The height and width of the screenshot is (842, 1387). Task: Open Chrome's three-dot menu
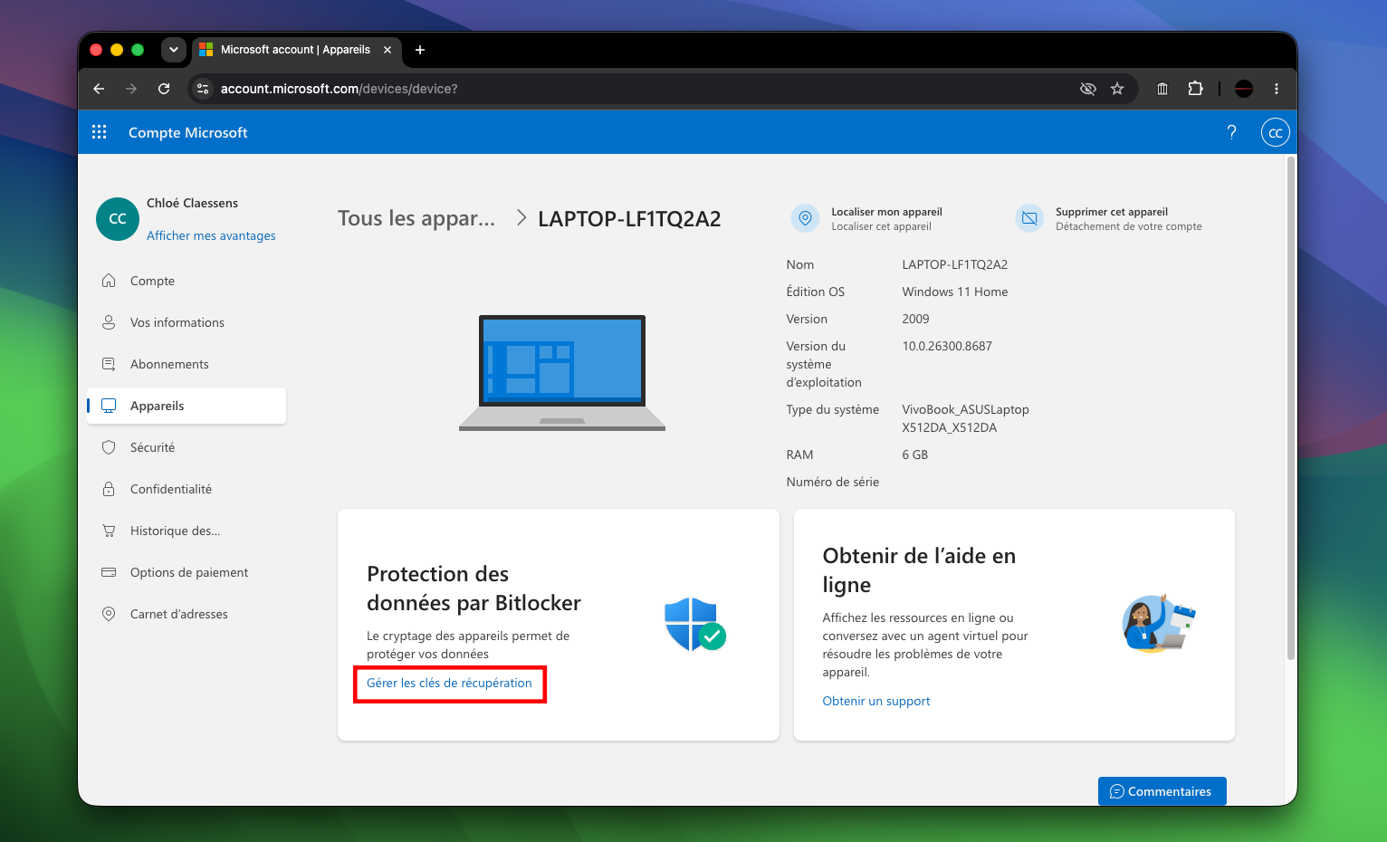coord(1277,89)
